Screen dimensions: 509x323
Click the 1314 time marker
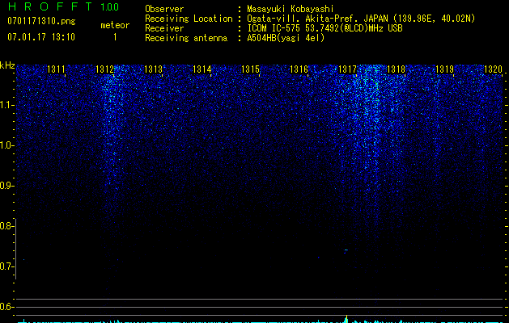point(201,69)
